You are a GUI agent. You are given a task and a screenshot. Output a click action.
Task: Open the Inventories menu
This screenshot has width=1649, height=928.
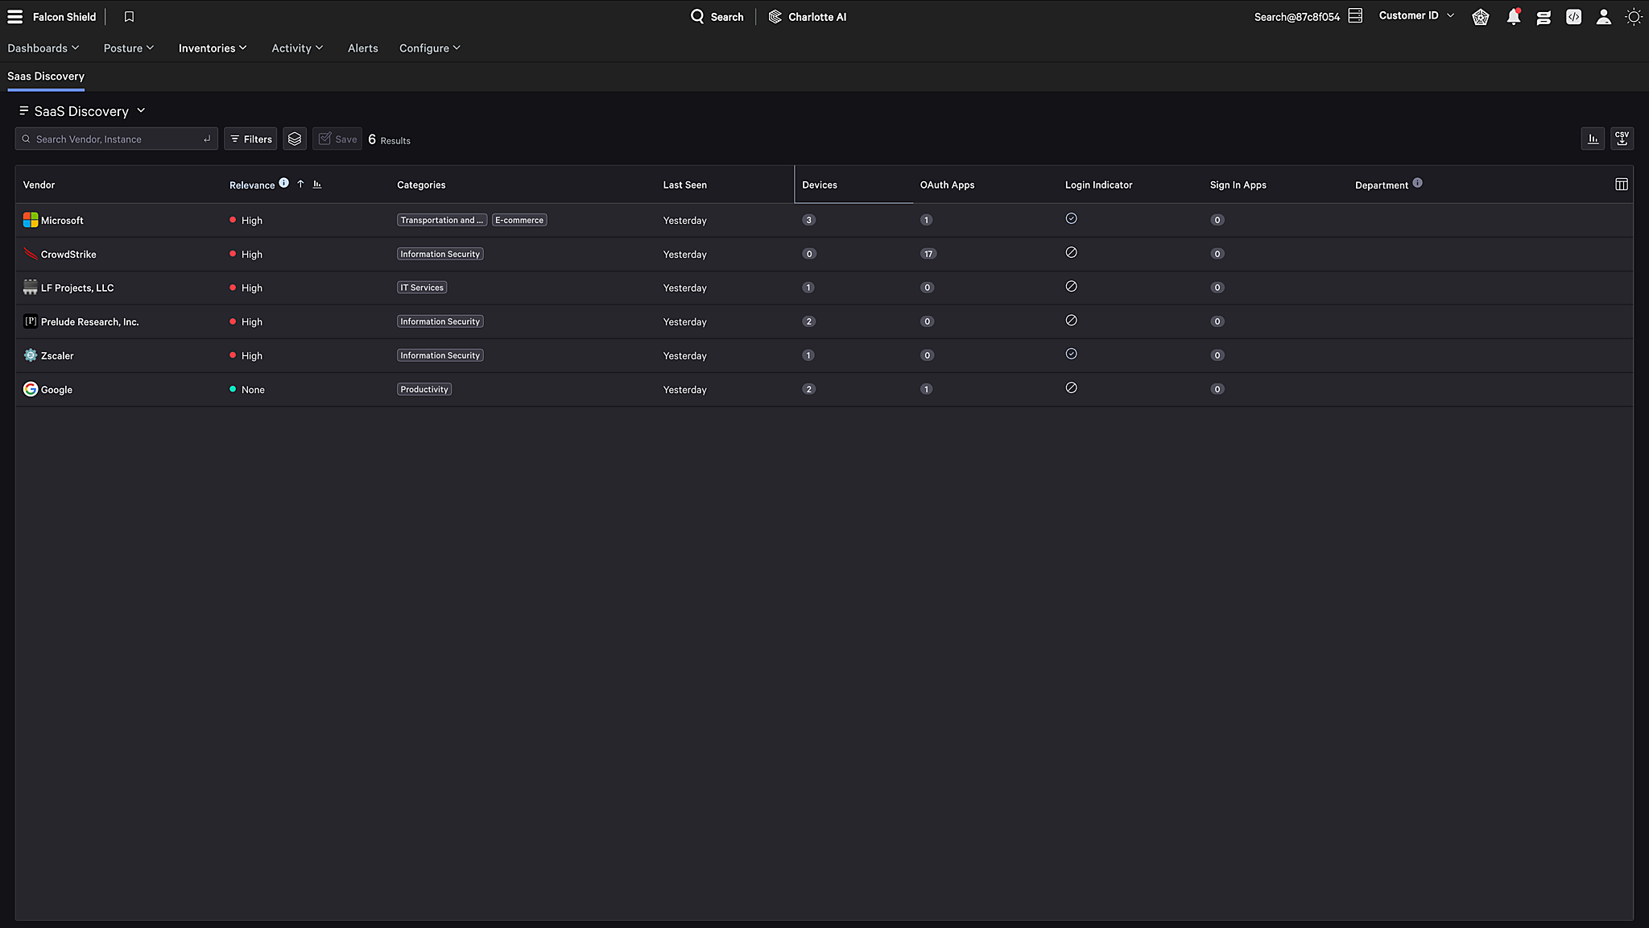(x=212, y=48)
